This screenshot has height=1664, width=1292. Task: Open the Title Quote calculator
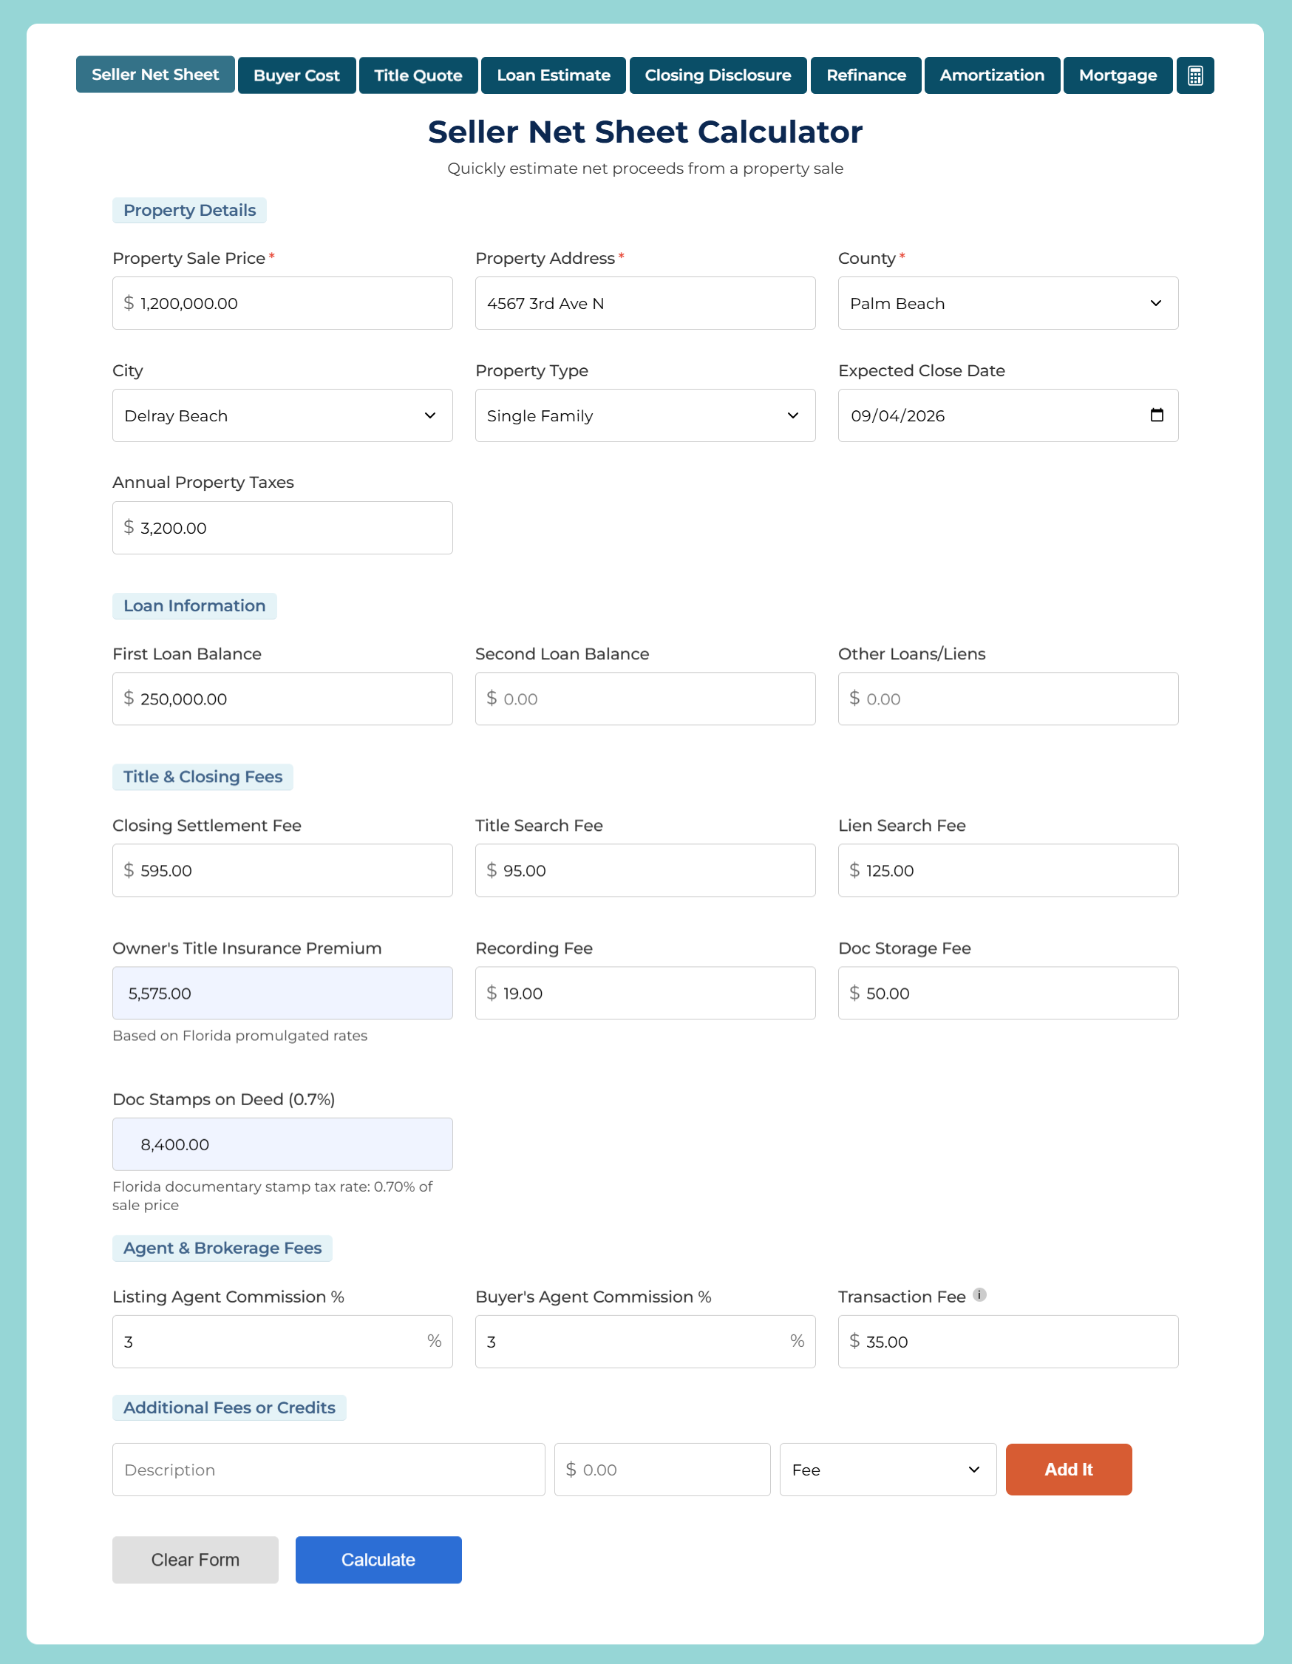click(418, 75)
